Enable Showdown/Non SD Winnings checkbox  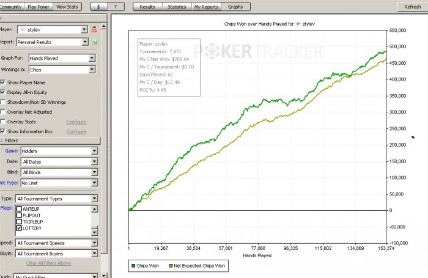(x=2, y=102)
